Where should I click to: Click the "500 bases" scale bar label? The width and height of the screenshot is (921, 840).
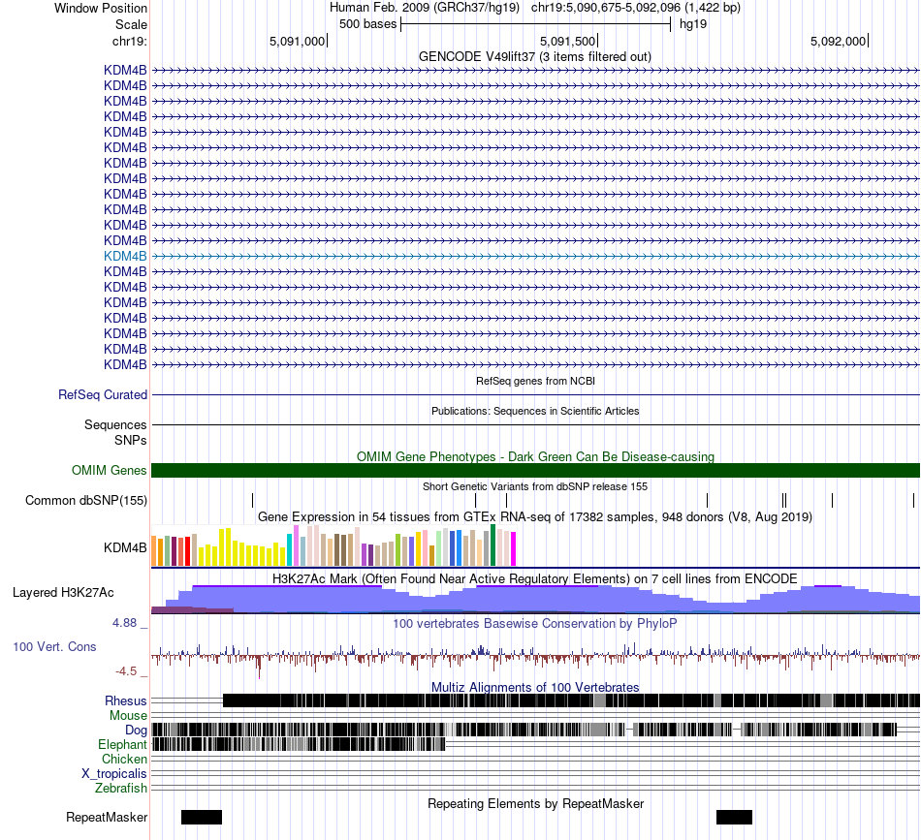point(367,24)
